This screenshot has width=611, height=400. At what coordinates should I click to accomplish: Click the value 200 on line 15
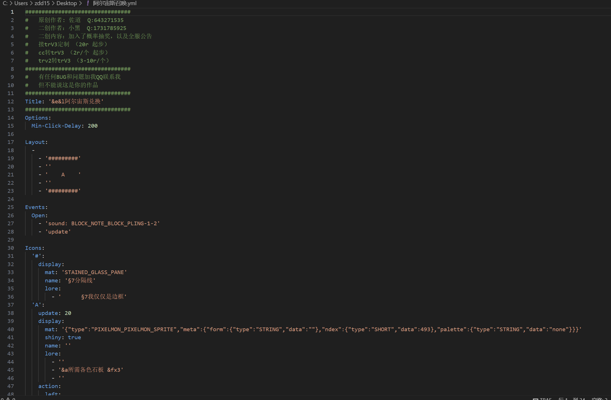pos(92,126)
